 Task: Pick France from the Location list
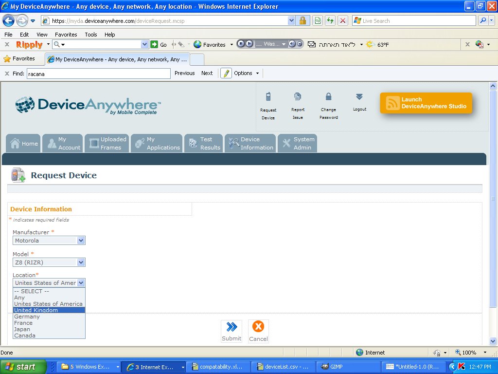[x=49, y=323]
